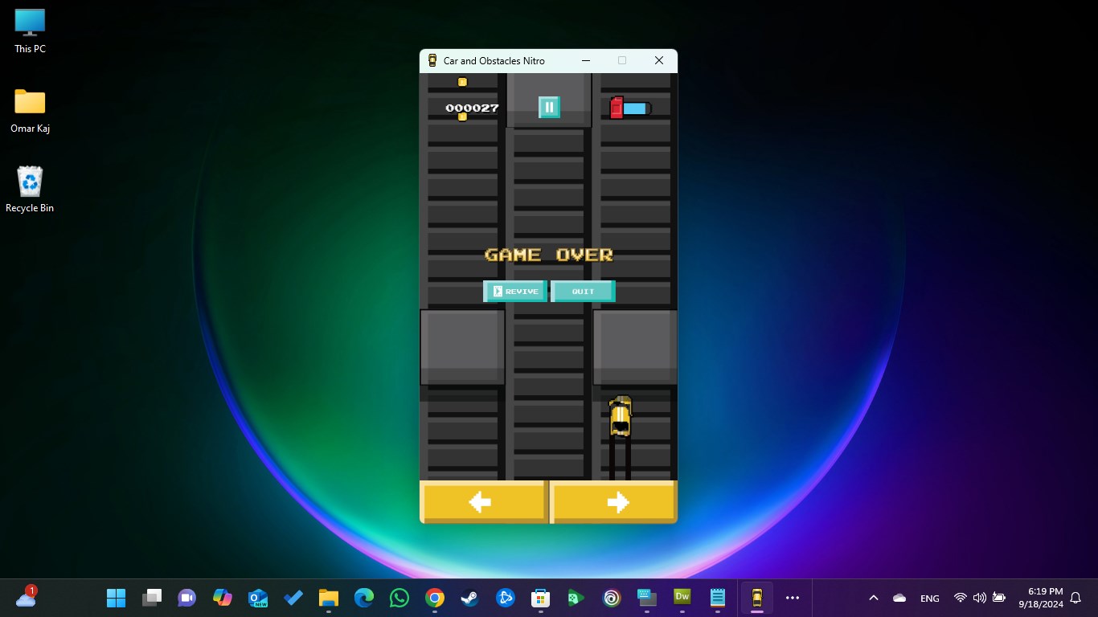Viewport: 1098px width, 617px height.
Task: Click the QUIT button
Action: pos(583,291)
